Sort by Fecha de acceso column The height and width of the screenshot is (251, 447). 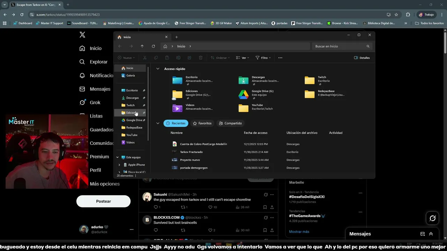coord(256,133)
